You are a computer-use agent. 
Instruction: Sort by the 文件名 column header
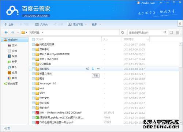click(x=40, y=39)
